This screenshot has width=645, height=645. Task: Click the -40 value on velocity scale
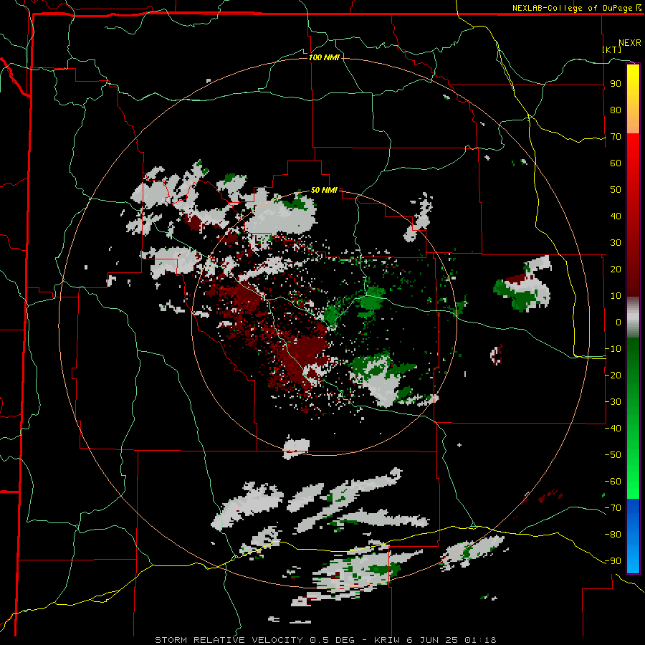(613, 429)
